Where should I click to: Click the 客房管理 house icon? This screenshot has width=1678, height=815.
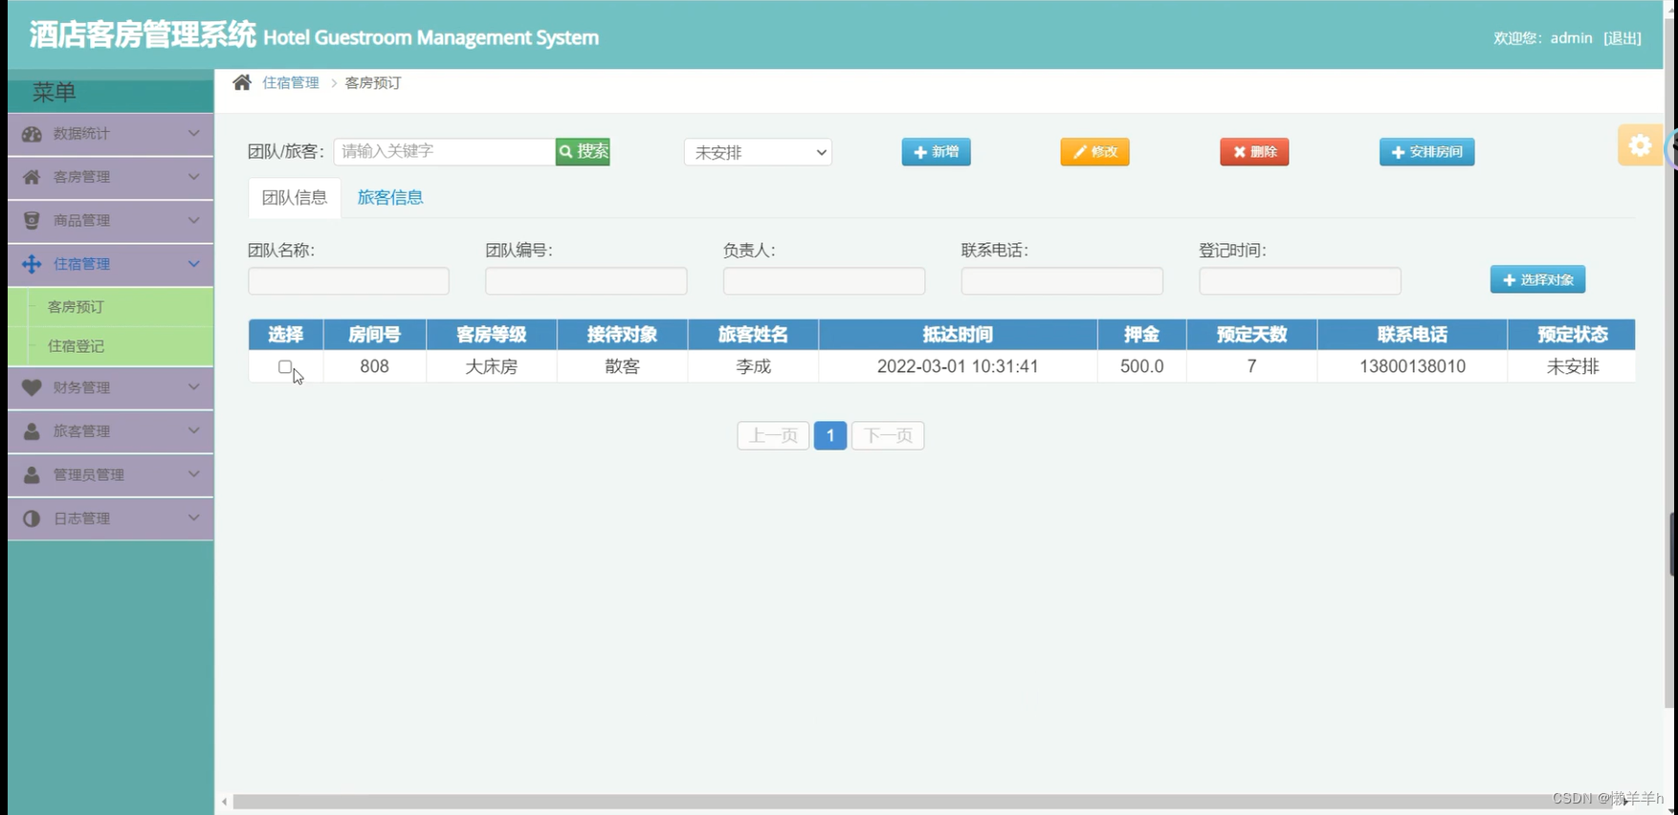pos(32,177)
